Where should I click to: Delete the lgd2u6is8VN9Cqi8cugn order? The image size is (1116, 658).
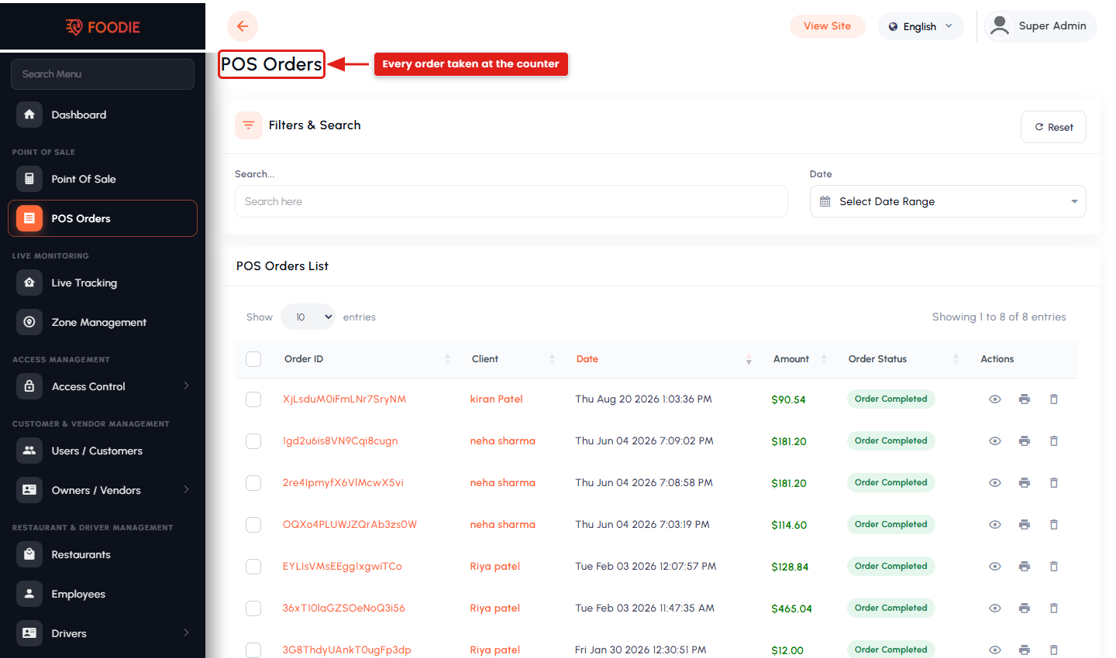(x=1054, y=441)
